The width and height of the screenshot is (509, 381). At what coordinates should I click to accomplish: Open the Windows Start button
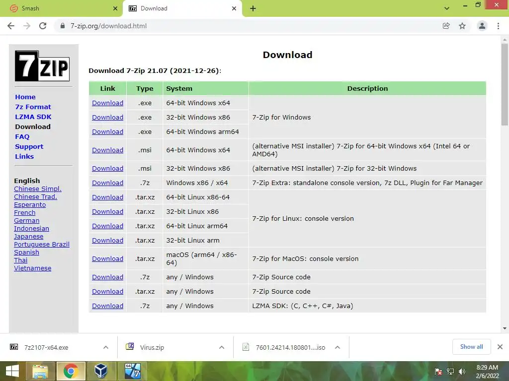pos(12,371)
